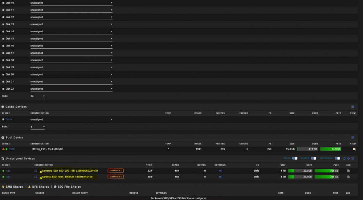Toggle the Historical switch
Image resolution: width=363 pixels, height=200 pixels.
337,158
